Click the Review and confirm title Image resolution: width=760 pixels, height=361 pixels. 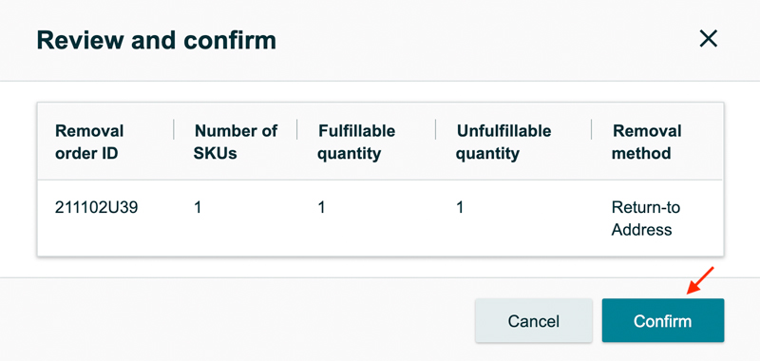157,41
